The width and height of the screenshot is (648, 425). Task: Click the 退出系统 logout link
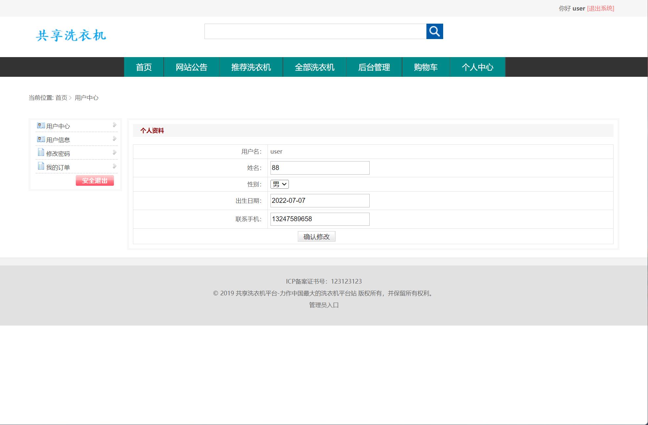pos(600,9)
